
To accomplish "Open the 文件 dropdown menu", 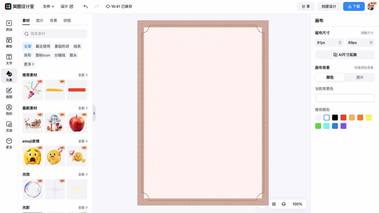I will tap(48, 6).
